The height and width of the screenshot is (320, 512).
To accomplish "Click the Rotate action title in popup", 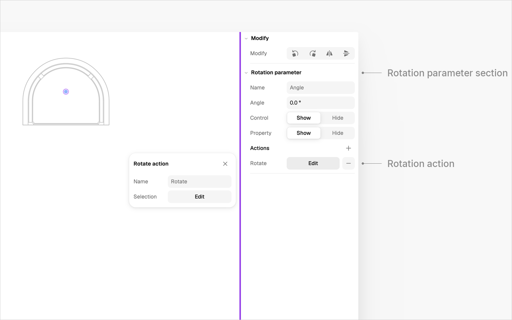I will (x=151, y=164).
